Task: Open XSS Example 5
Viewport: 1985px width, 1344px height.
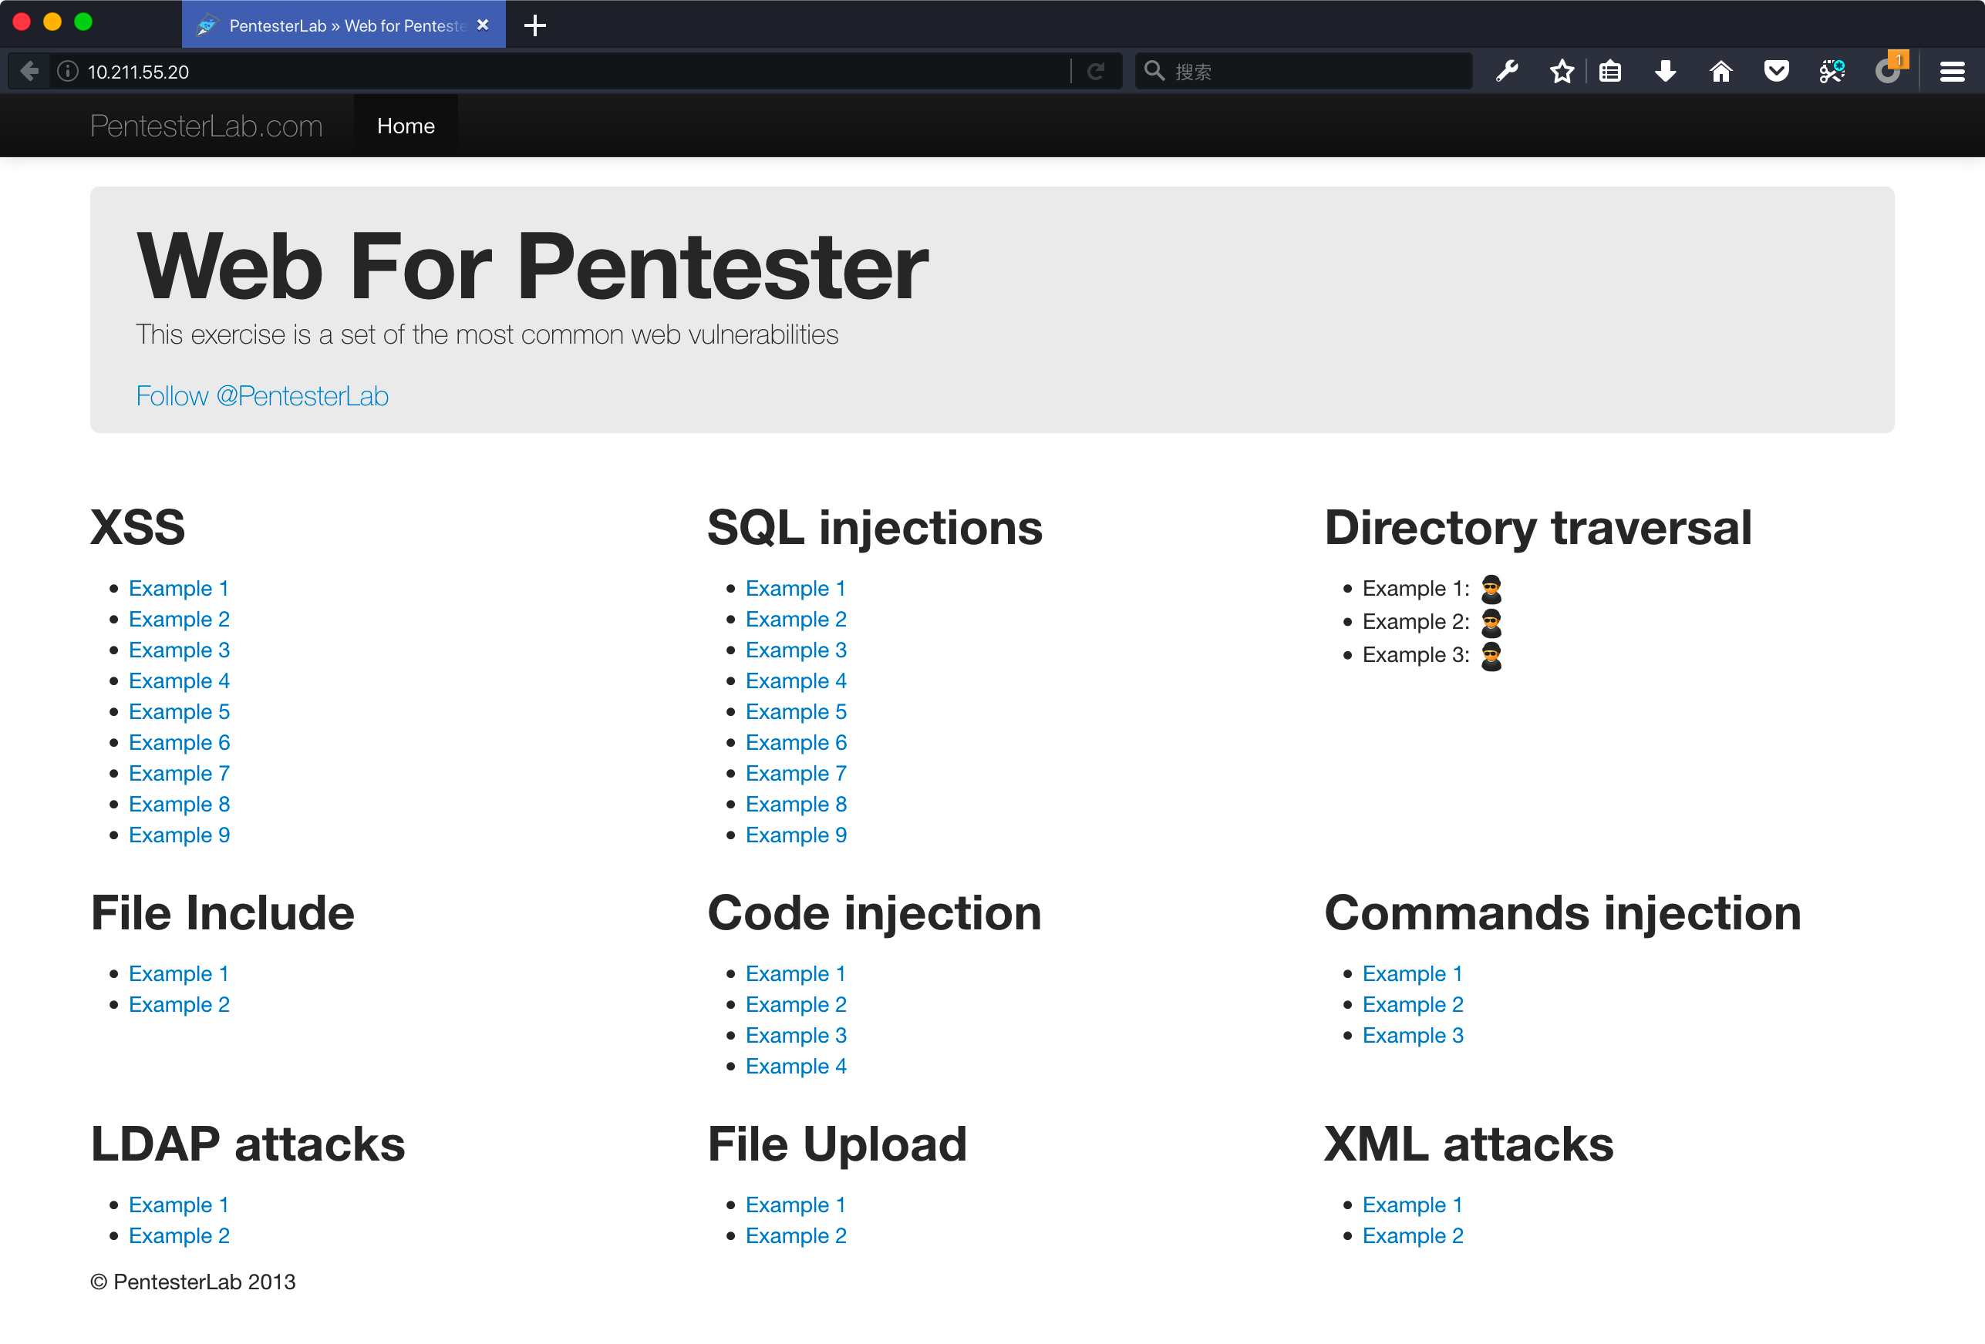Action: (x=180, y=711)
